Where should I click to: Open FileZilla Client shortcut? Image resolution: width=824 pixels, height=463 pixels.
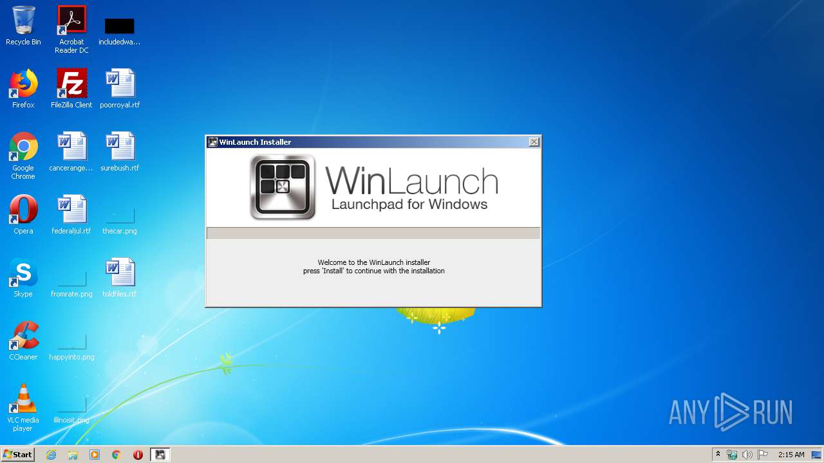pyautogui.click(x=71, y=89)
